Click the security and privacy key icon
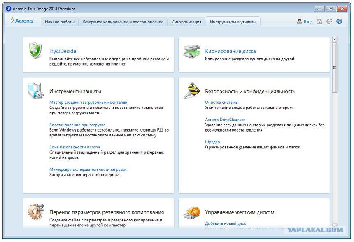 pyautogui.click(x=192, y=91)
